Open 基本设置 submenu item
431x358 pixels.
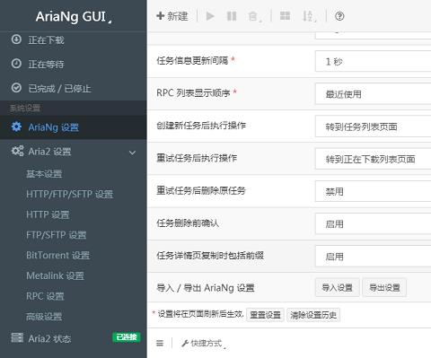[x=44, y=174]
